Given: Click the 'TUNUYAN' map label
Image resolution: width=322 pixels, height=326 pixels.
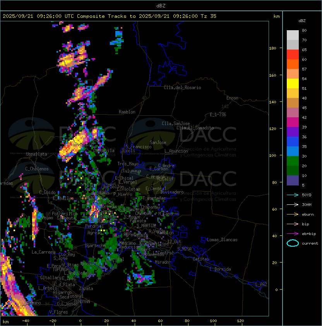Looking at the screenshot, I should [x=82, y=302].
